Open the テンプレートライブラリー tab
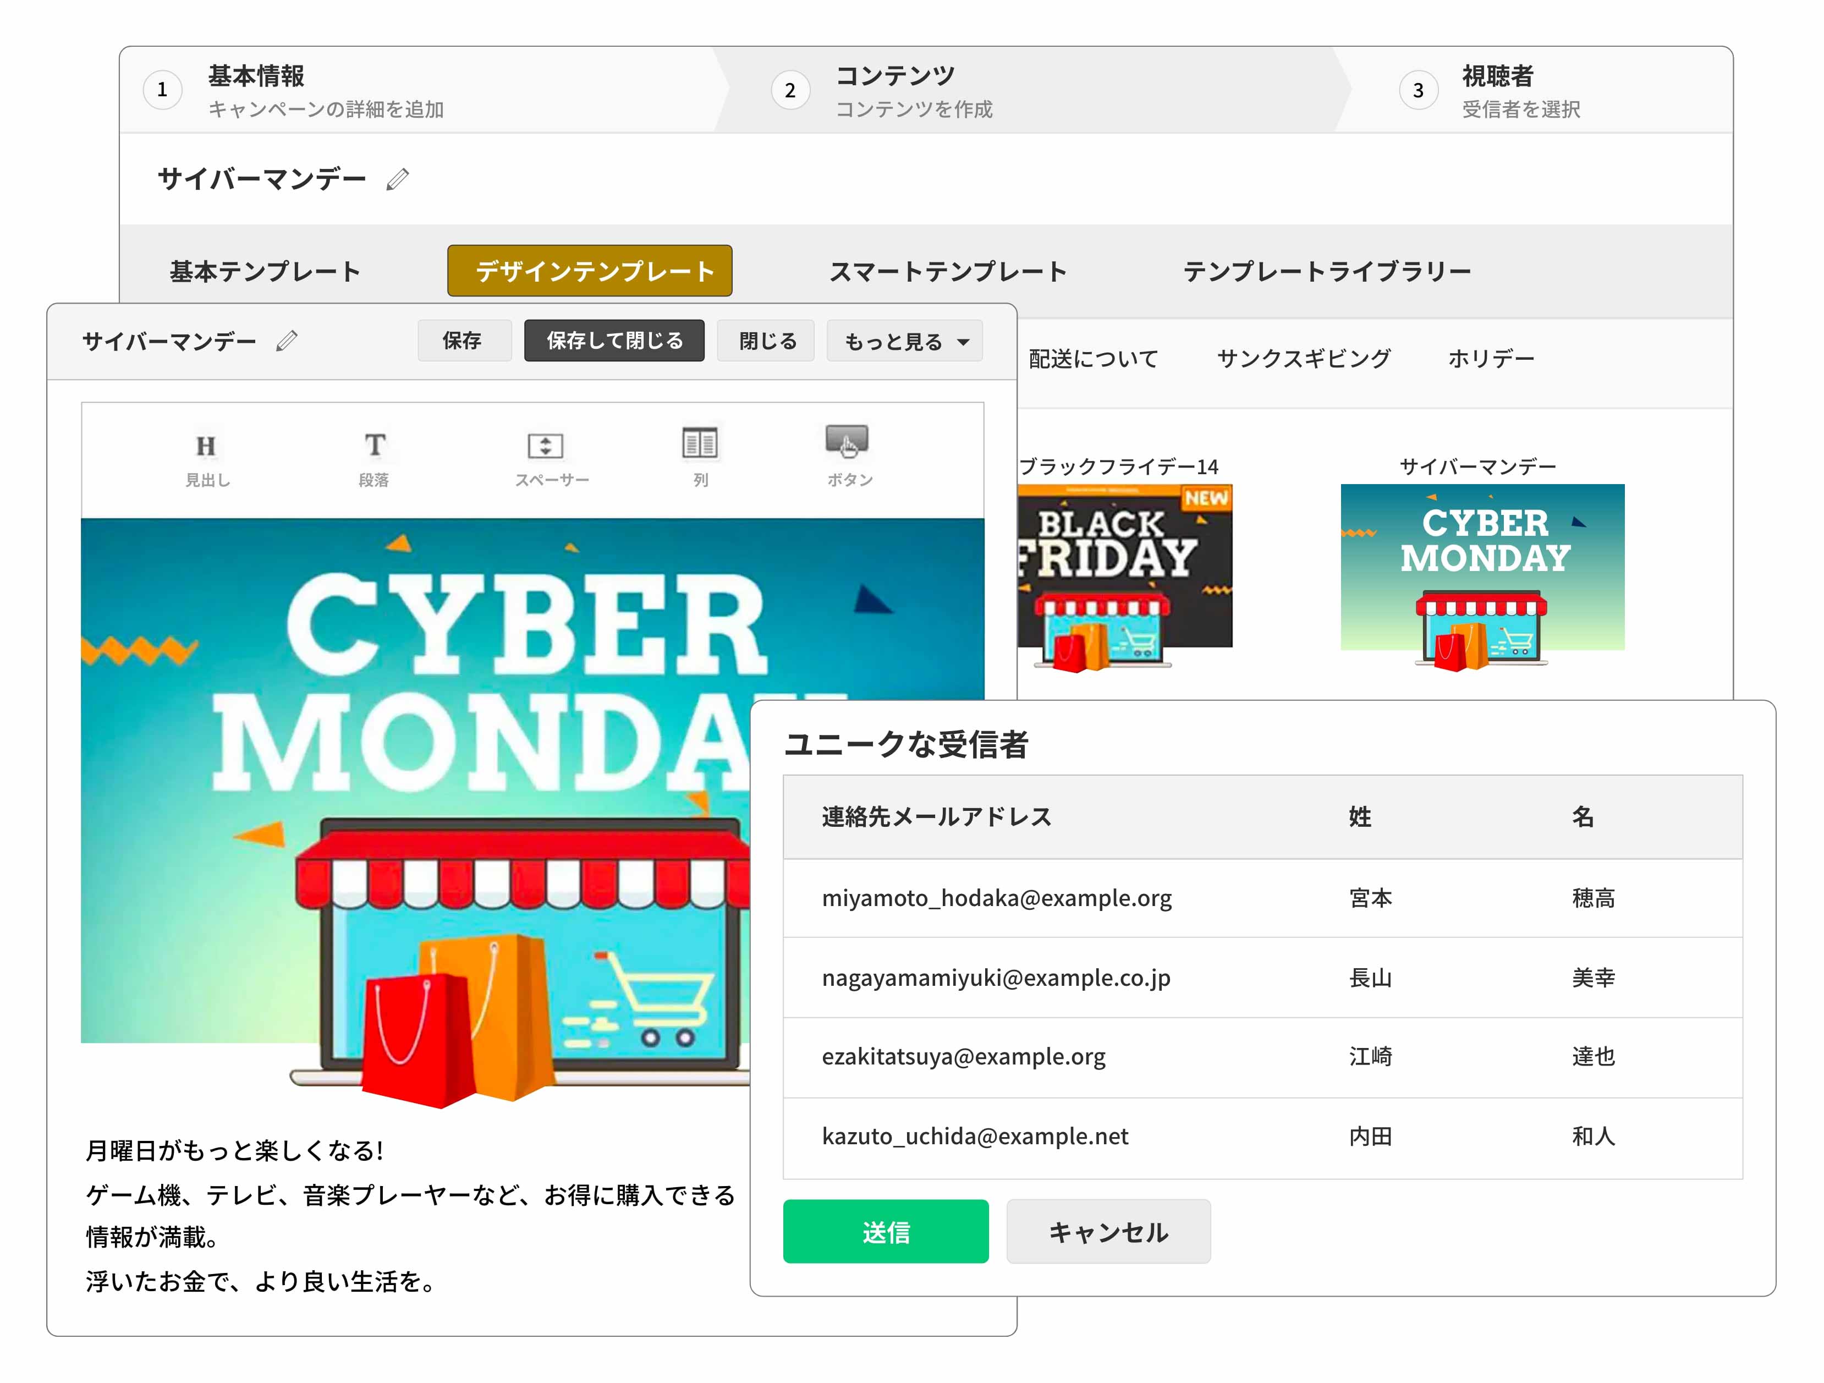The image size is (1824, 1383). (x=1327, y=271)
